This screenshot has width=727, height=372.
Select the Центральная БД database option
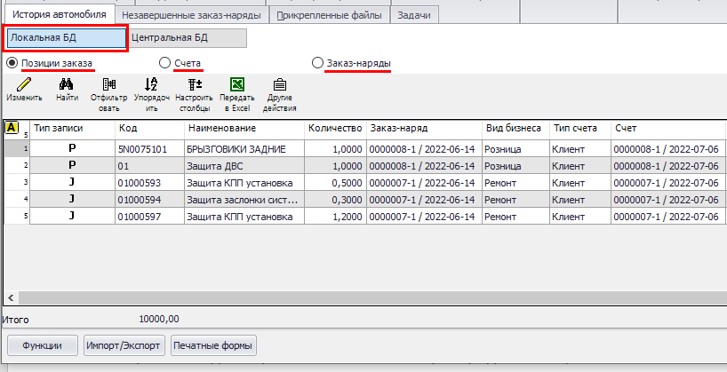pyautogui.click(x=188, y=38)
